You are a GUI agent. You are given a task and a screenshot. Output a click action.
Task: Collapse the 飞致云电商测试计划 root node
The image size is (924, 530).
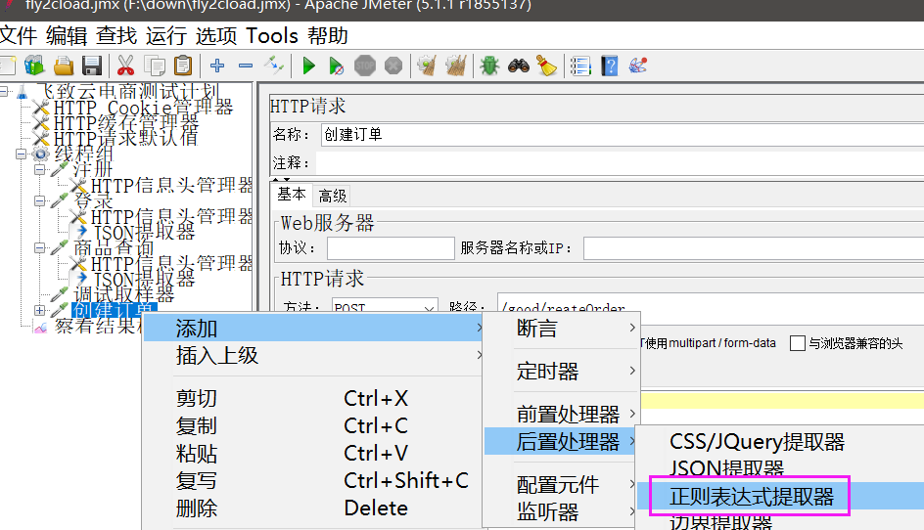[x=4, y=91]
